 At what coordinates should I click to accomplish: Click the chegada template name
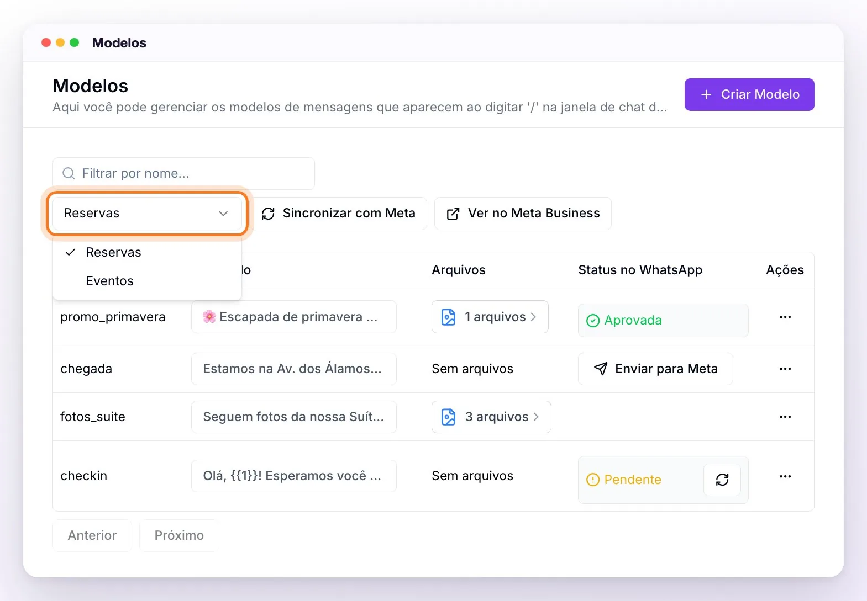(x=86, y=369)
